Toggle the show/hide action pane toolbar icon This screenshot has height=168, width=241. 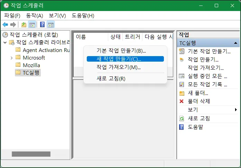51,24
